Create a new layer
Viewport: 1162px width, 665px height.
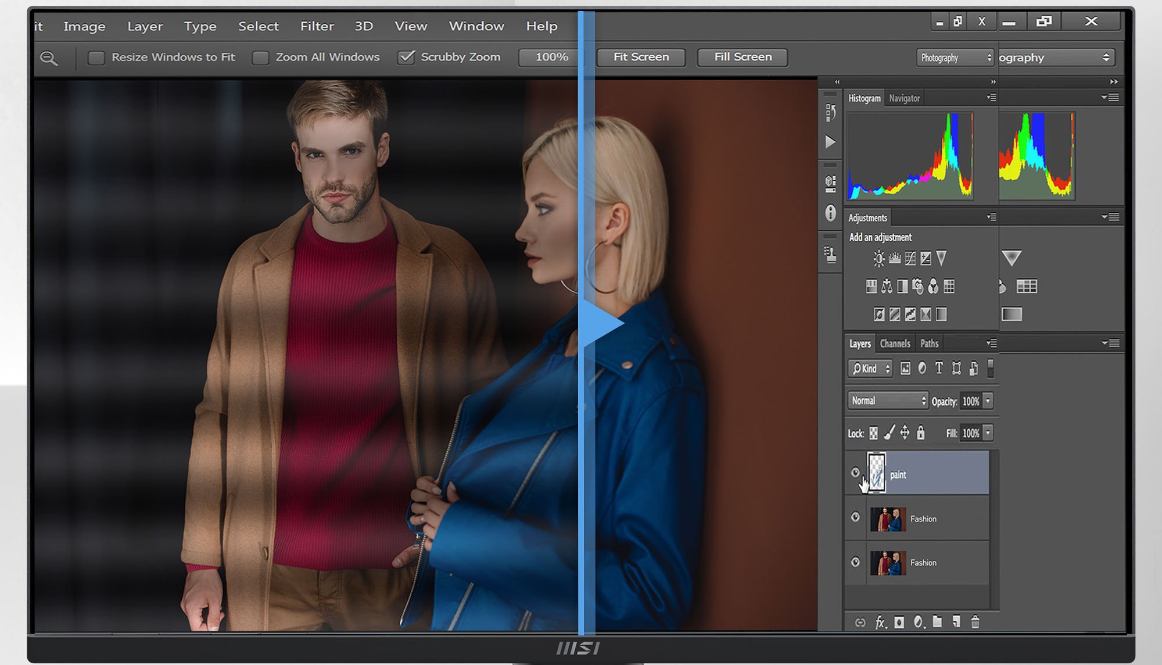(956, 622)
